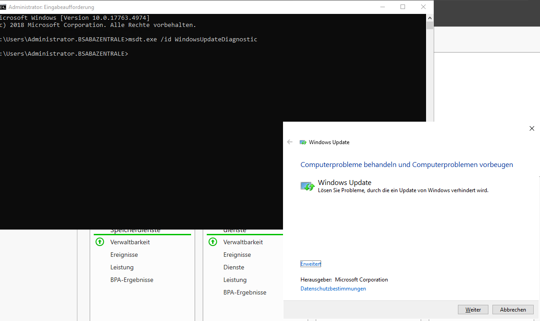Click the heading Computerprobleme behandeln und vorbeugen
This screenshot has height=321, width=540.
tap(407, 165)
